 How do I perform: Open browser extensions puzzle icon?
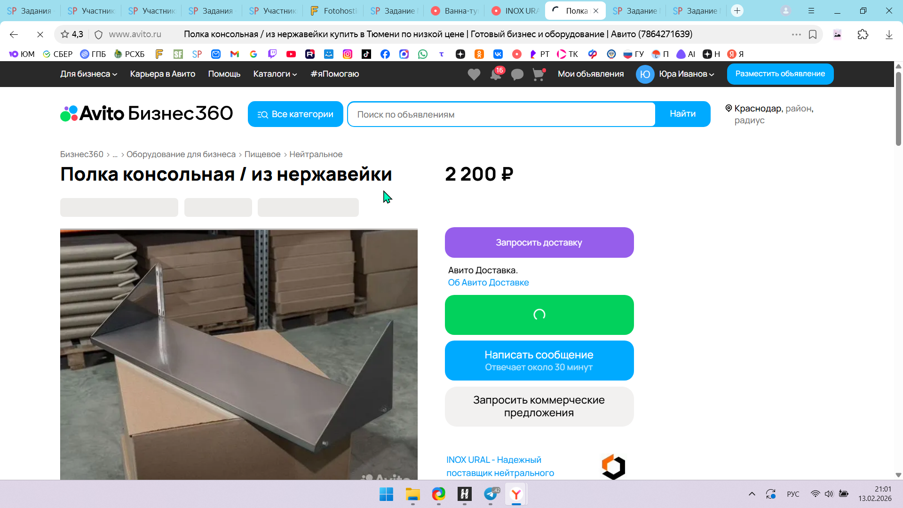click(863, 34)
